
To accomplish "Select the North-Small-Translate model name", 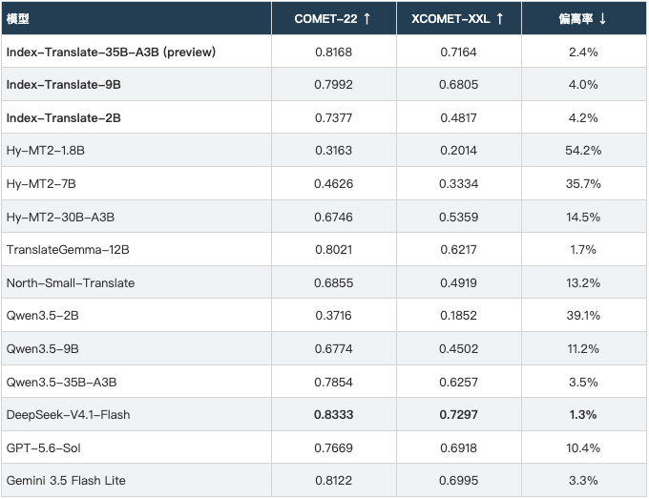I will tap(71, 283).
